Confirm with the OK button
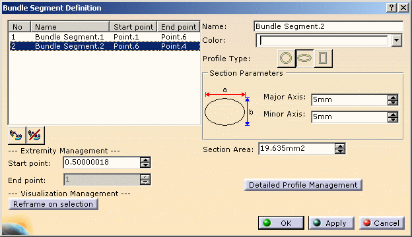This screenshot has width=412, height=237. (281, 223)
